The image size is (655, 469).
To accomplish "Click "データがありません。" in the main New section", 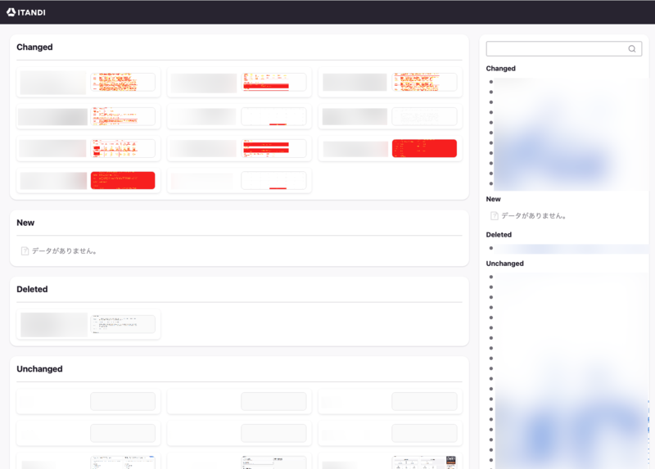I will 65,251.
